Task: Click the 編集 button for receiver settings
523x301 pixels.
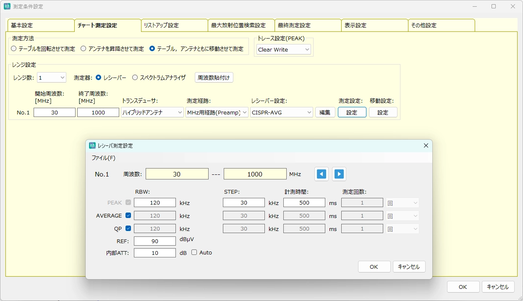Action: (x=325, y=112)
